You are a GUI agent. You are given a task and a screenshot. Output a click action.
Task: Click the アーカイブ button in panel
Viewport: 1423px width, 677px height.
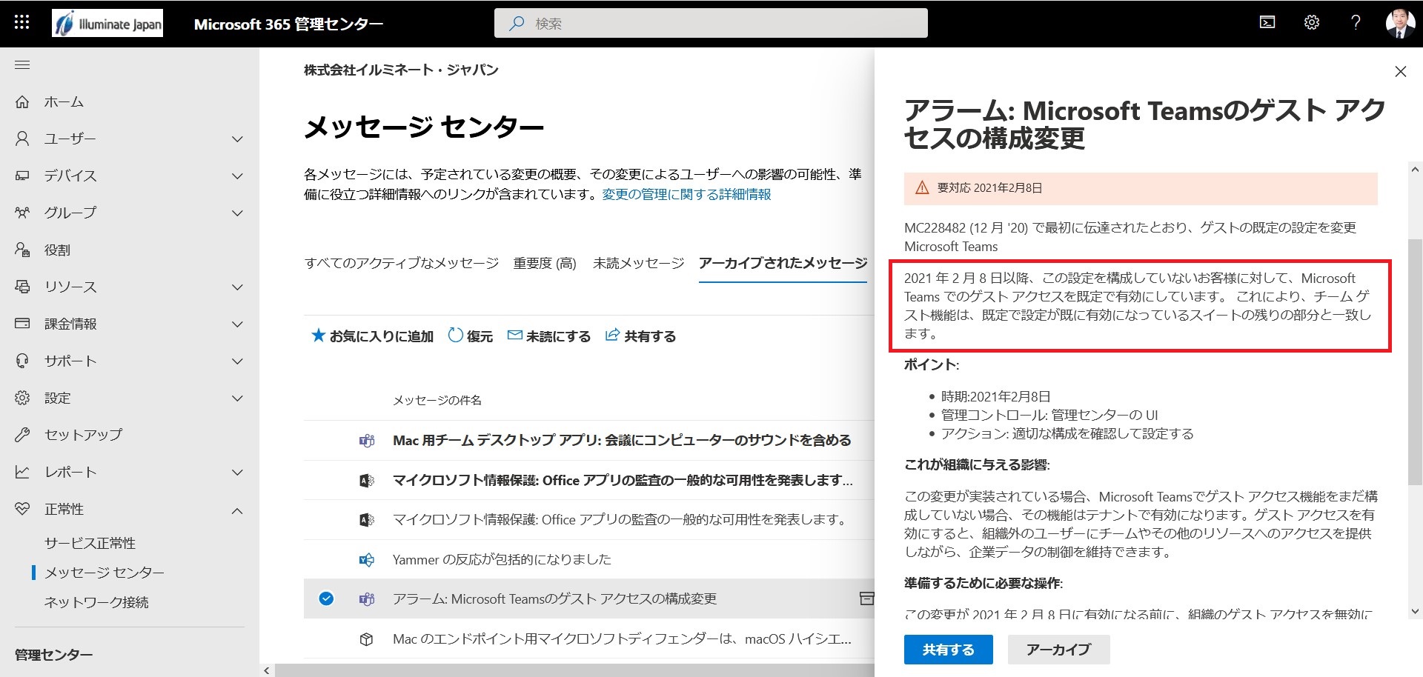(x=1058, y=650)
